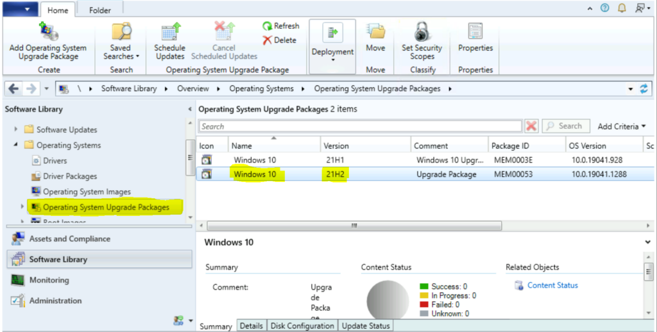Select Driver Packages in the tree

coord(69,176)
